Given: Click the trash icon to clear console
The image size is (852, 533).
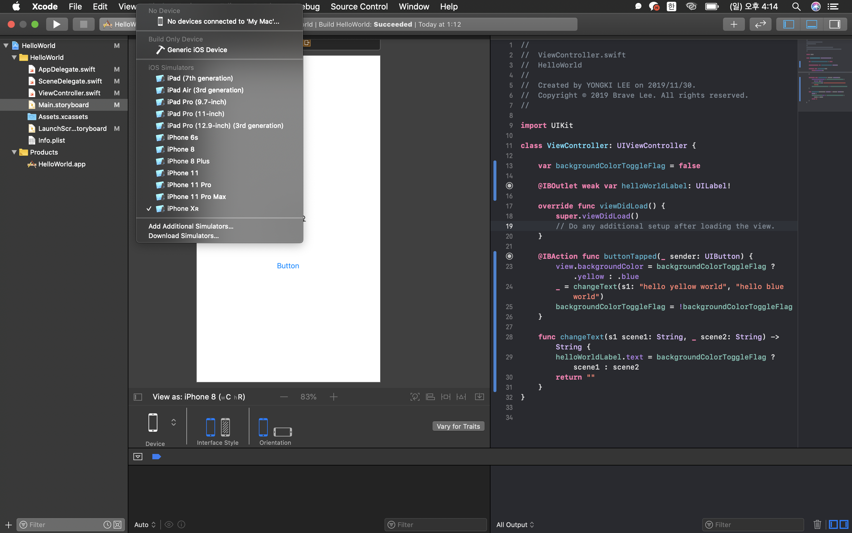Looking at the screenshot, I should pos(817,524).
